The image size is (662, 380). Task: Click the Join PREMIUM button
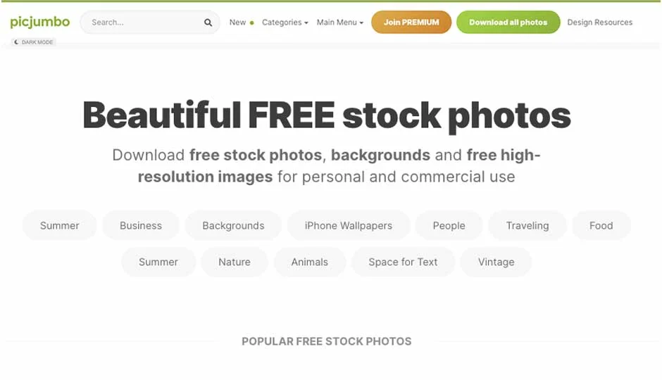pos(411,23)
